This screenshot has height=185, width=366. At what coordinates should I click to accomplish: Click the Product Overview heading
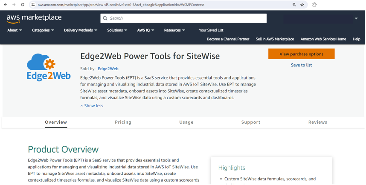[x=63, y=149]
